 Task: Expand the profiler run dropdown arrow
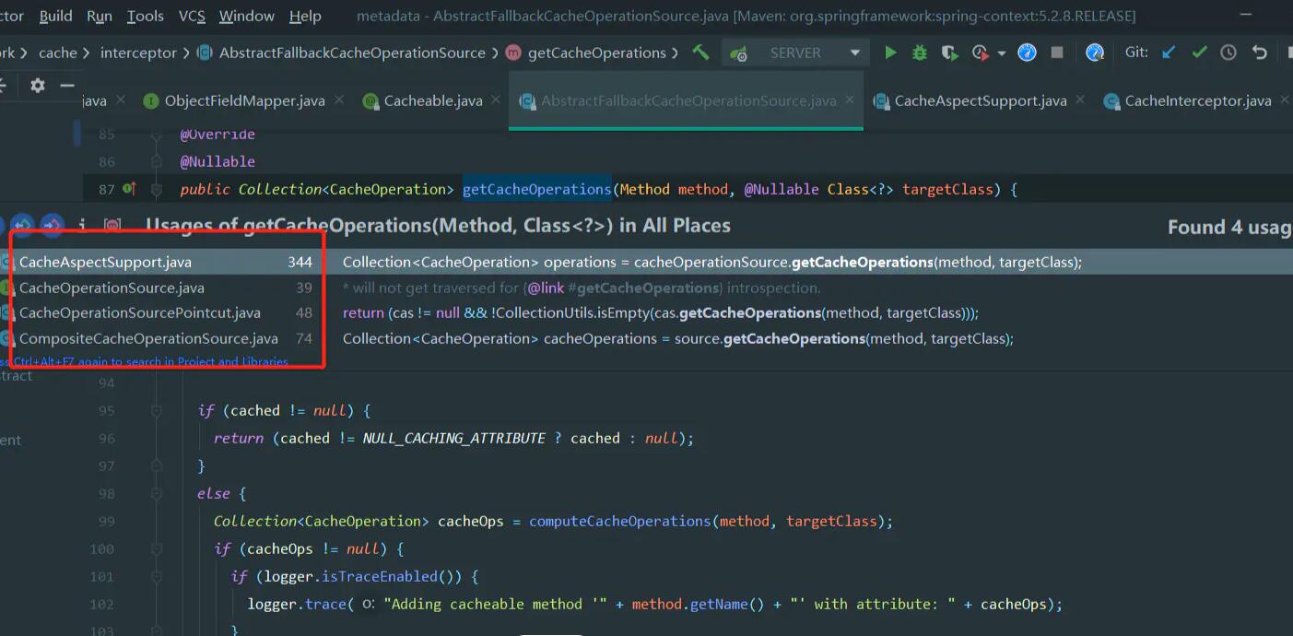[1002, 53]
